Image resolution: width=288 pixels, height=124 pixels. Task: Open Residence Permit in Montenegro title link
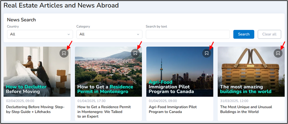tap(104, 112)
